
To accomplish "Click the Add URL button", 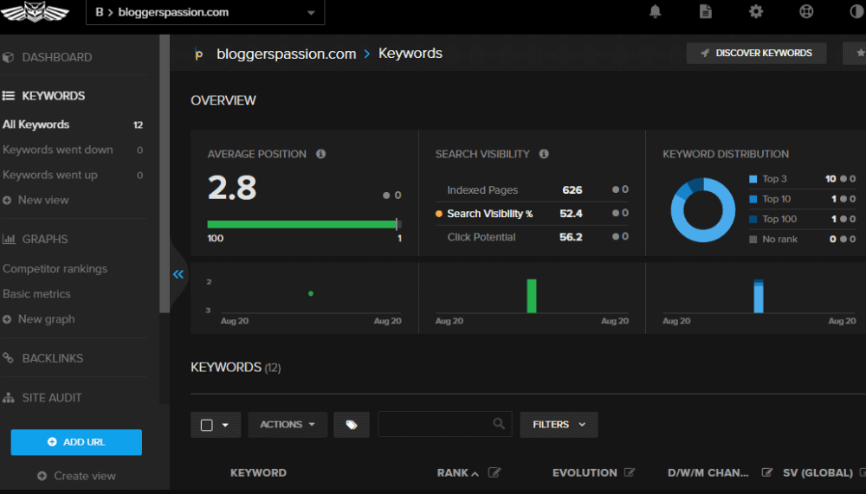I will (76, 442).
